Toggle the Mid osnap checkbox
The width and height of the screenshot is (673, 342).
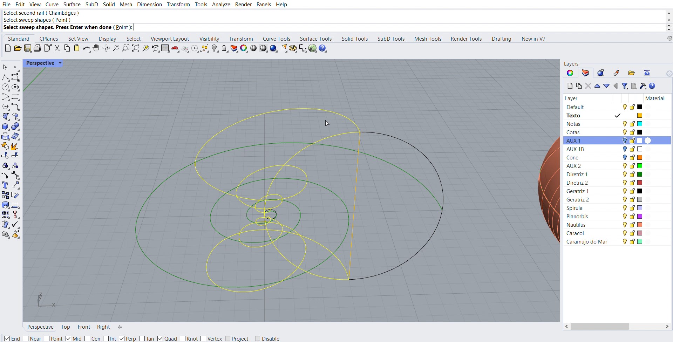68,338
